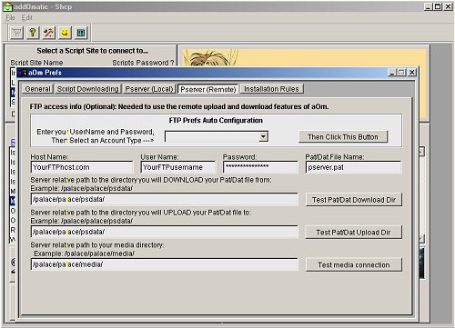
Task: Select the Pserver (Remote) tab
Action: coord(208,89)
